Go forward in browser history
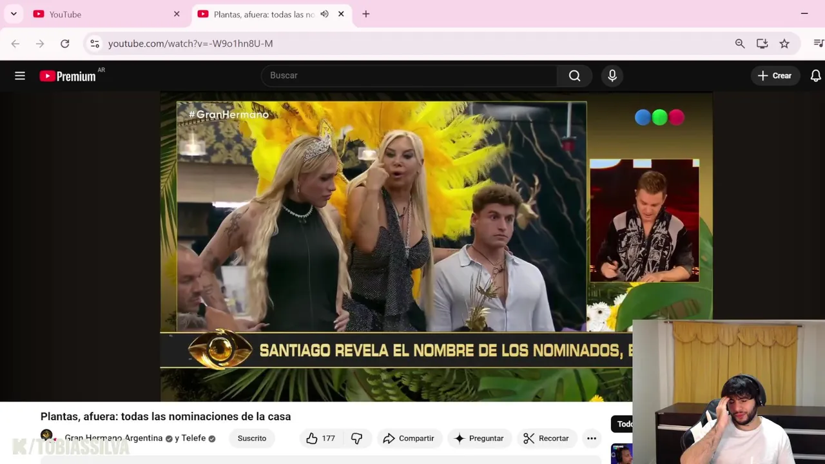825x464 pixels. 40,43
